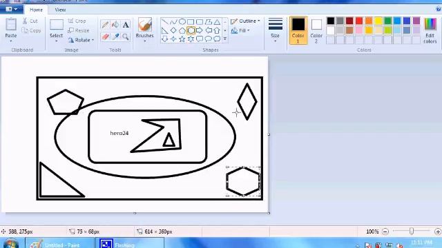Choose the Four-point star shape
The image size is (442, 248).
pyautogui.click(x=173, y=39)
